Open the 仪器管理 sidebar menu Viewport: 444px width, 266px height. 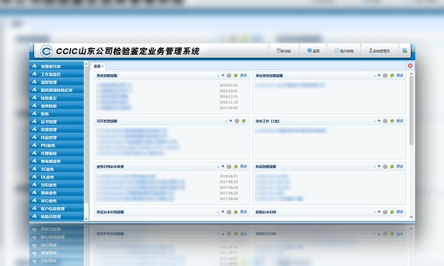point(56,130)
